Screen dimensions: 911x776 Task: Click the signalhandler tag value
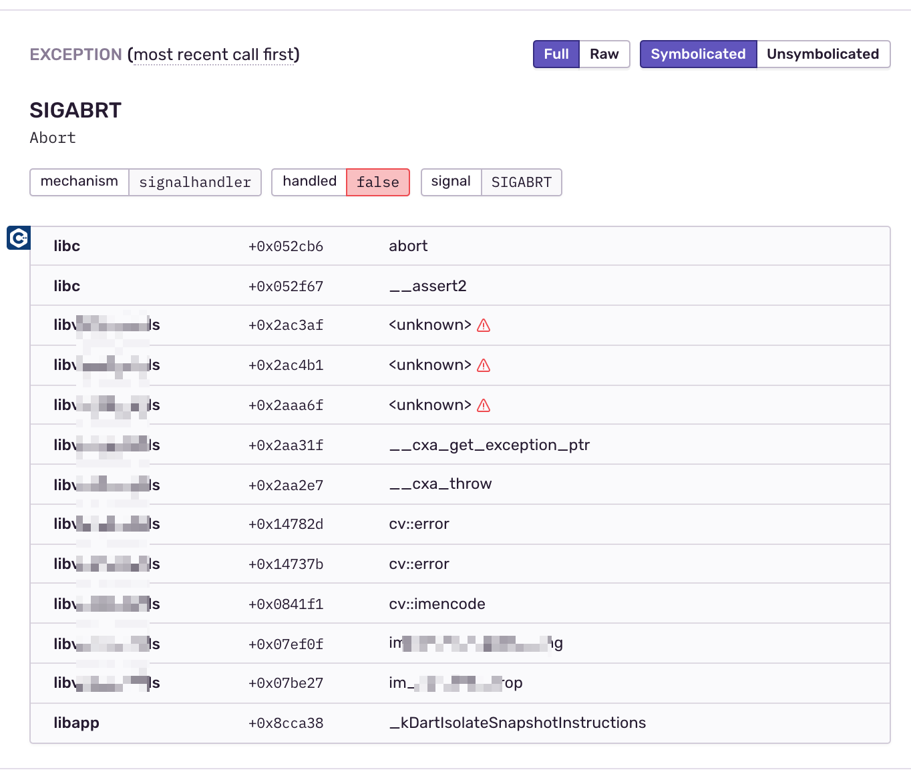[195, 182]
